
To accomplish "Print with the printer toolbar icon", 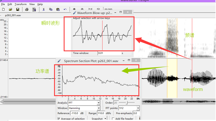I will (x=27, y=9).
